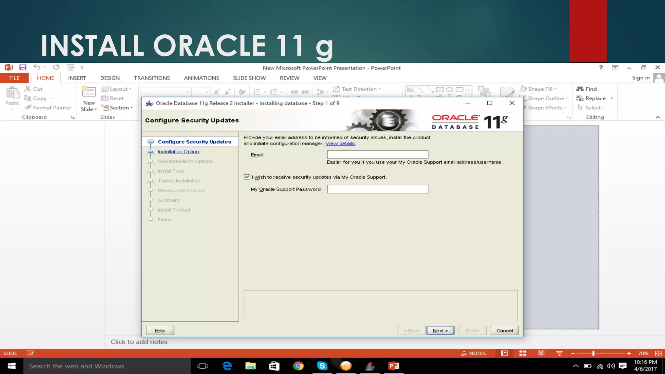Click the Cut scissors icon

point(28,89)
